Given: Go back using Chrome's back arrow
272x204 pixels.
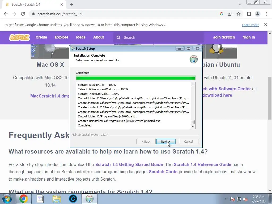Looking at the screenshot, I should [x=6, y=14].
